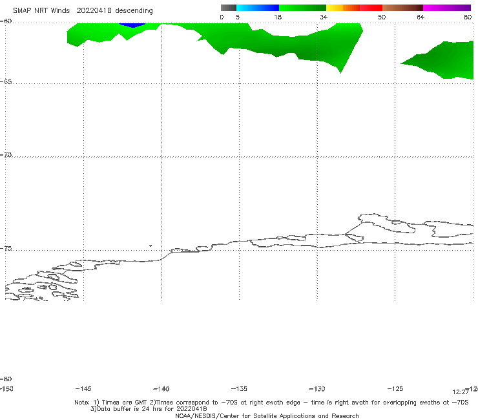The image size is (478, 420).
Task: Click the tiny island dot just above -75 latitude
Action: [151, 246]
